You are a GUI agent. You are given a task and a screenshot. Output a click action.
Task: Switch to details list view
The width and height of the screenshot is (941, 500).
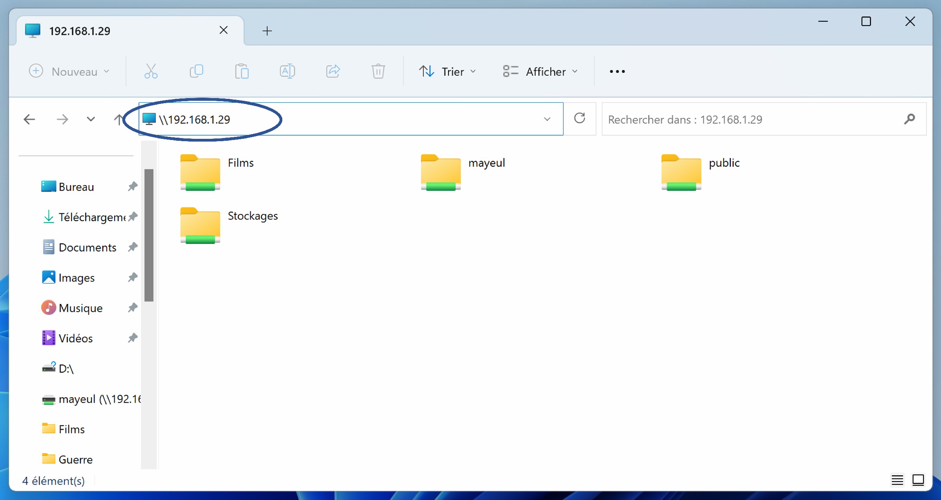point(897,480)
